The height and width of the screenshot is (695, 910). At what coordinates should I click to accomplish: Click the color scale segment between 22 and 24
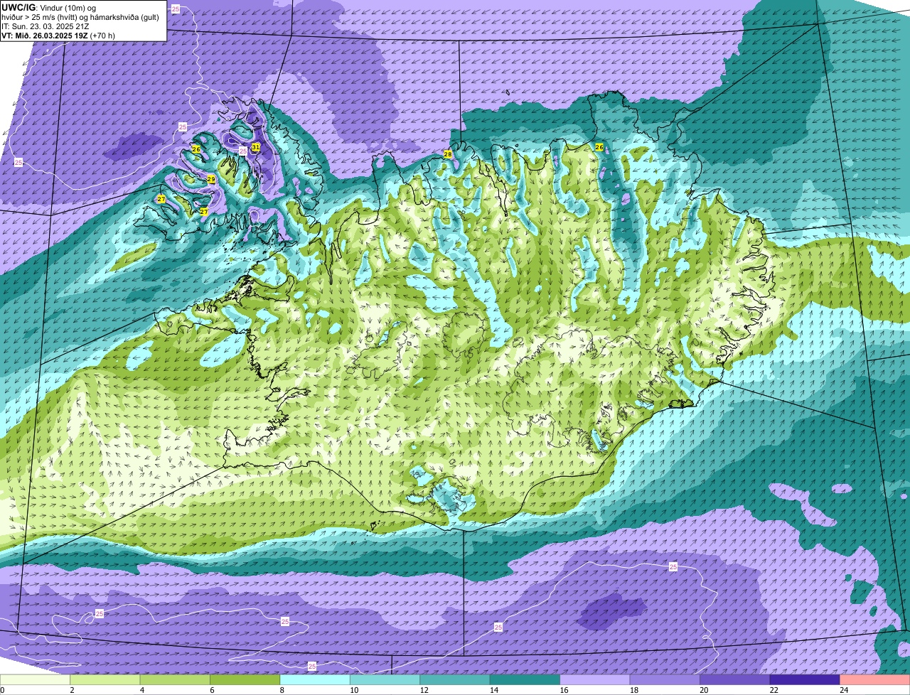pyautogui.click(x=805, y=679)
